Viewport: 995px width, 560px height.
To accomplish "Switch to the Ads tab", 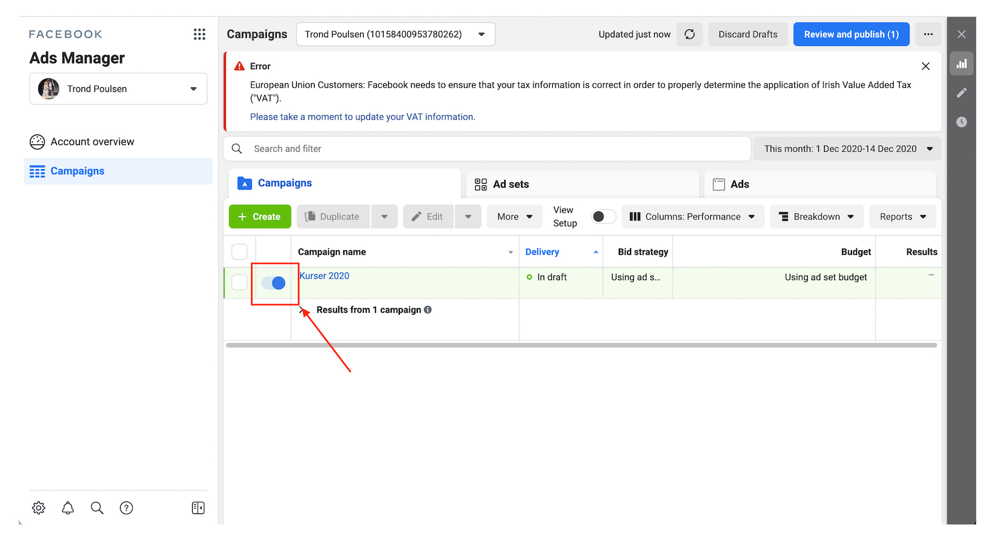I will click(739, 184).
